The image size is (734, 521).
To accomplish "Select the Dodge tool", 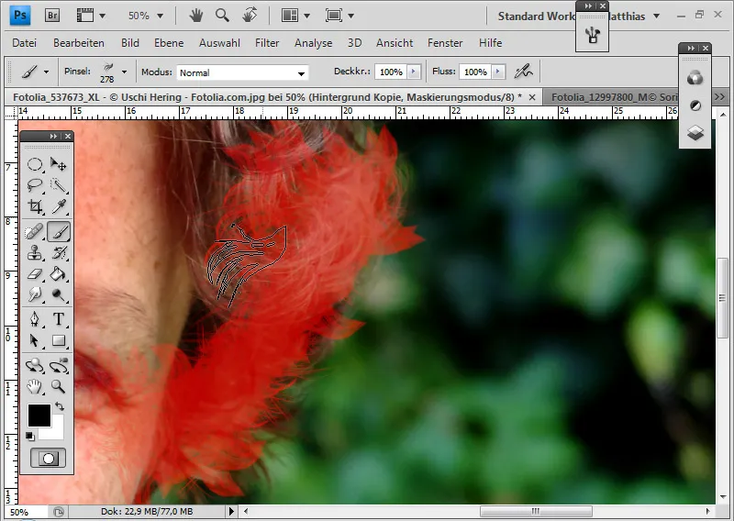I will [x=59, y=294].
